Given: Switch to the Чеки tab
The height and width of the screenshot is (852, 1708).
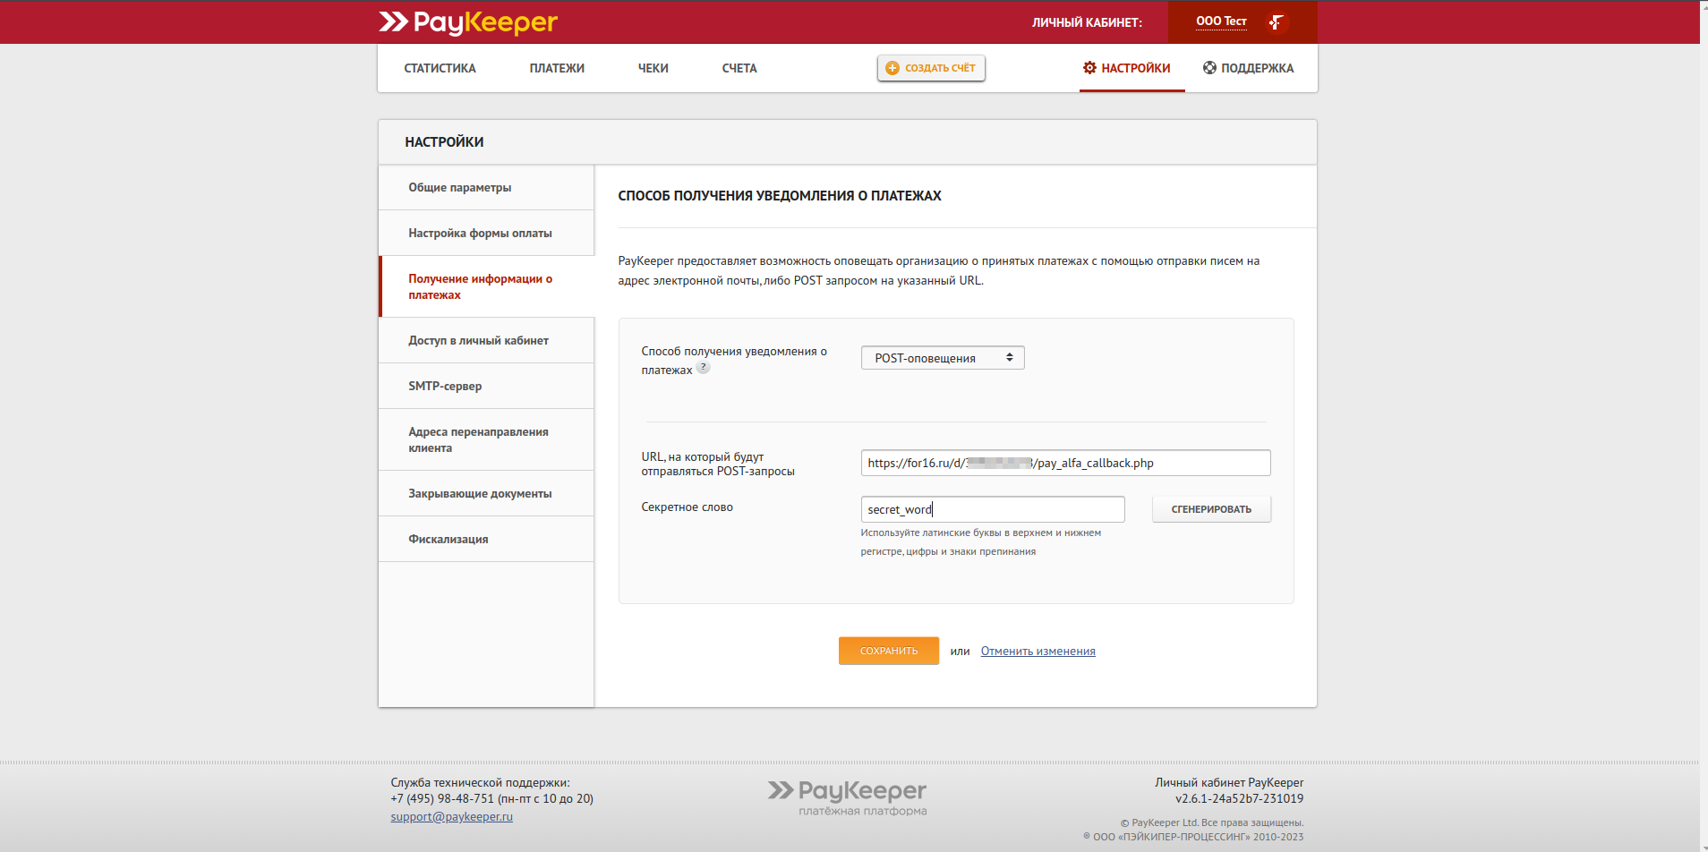Looking at the screenshot, I should (653, 68).
